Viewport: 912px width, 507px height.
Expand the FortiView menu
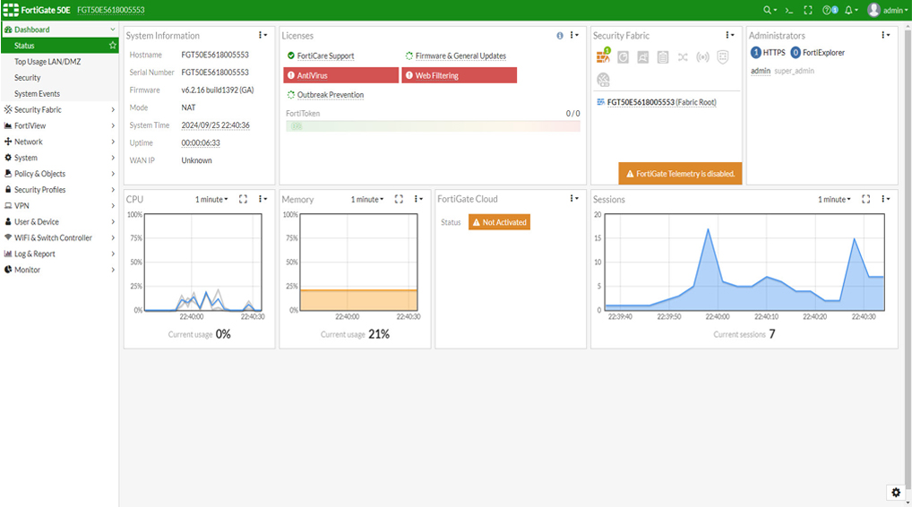coord(59,125)
